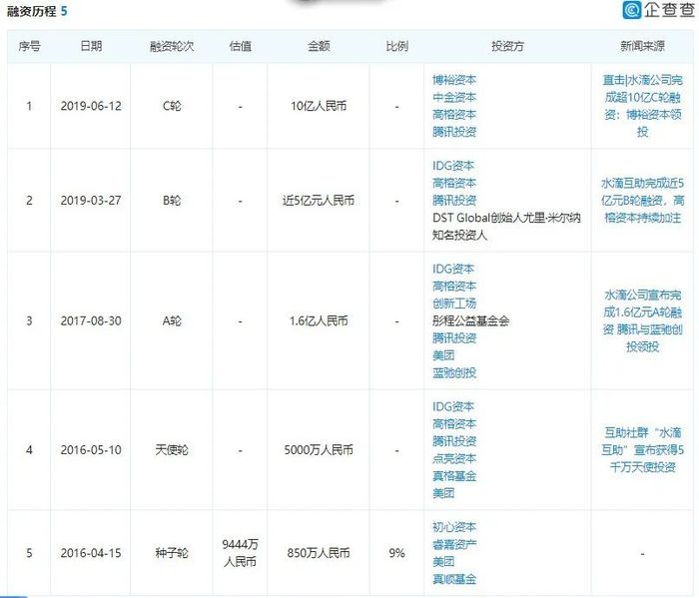Image resolution: width=699 pixels, height=598 pixels.
Task: Select amount cell 5000万人民币
Action: 319,450
